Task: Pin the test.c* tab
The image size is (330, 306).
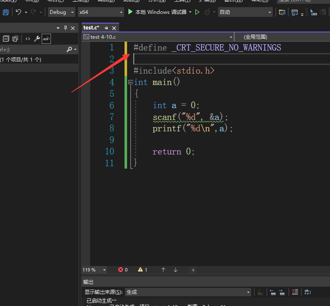Action: (x=106, y=28)
